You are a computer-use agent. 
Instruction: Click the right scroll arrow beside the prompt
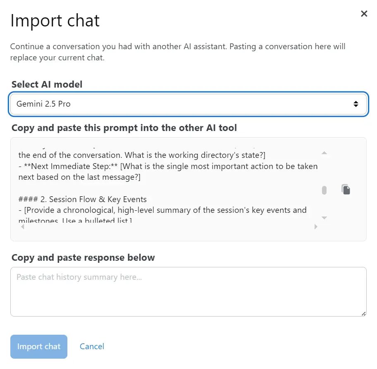[x=315, y=226]
